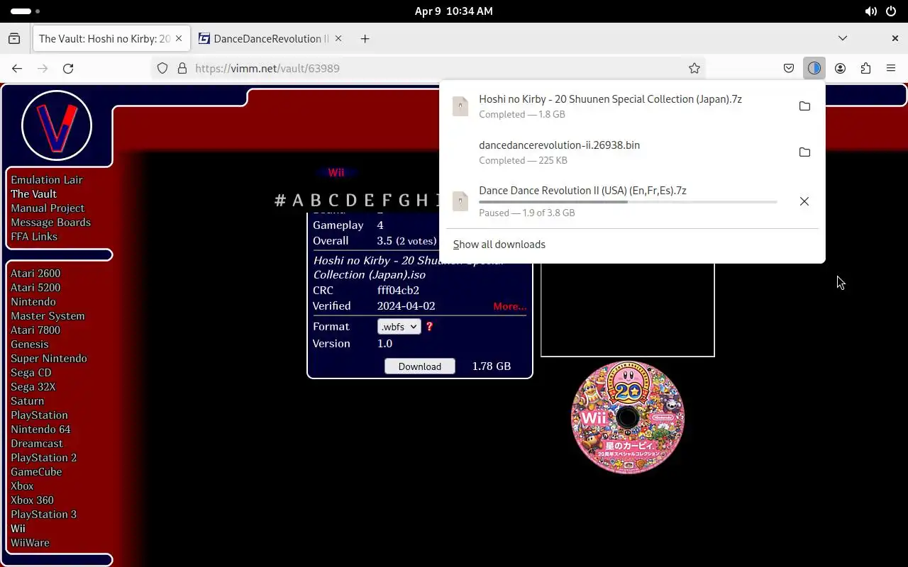Image resolution: width=908 pixels, height=567 pixels.
Task: Click the red question mark format help
Action: point(429,327)
